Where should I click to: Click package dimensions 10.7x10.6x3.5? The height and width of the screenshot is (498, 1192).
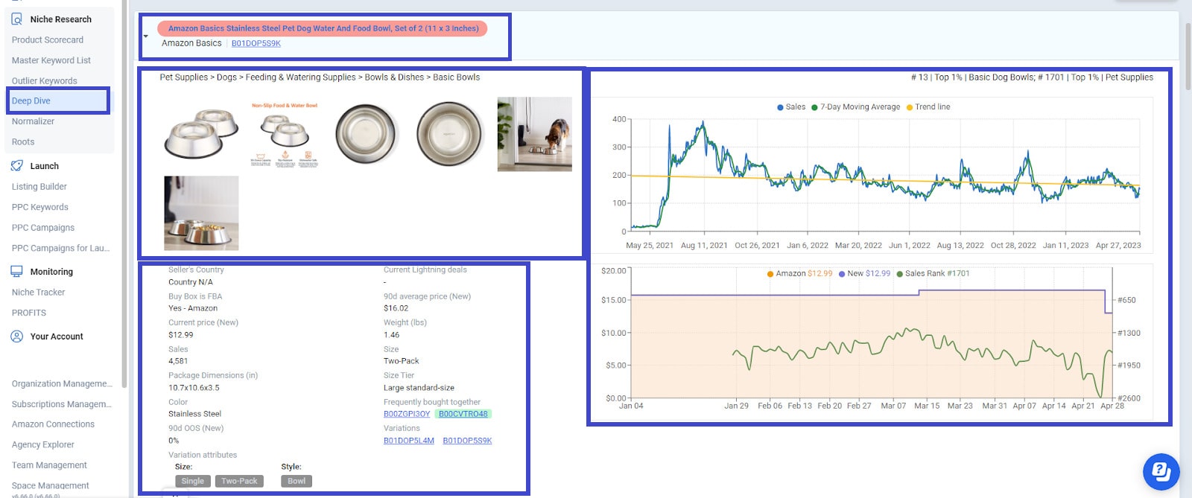[x=194, y=388]
